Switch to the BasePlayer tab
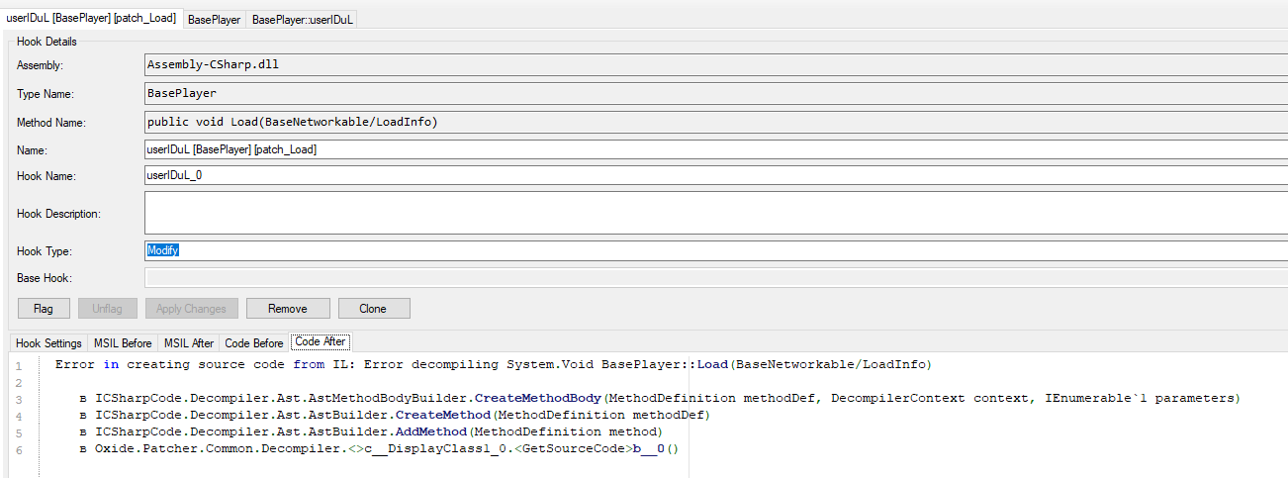The image size is (1288, 478). click(x=214, y=19)
